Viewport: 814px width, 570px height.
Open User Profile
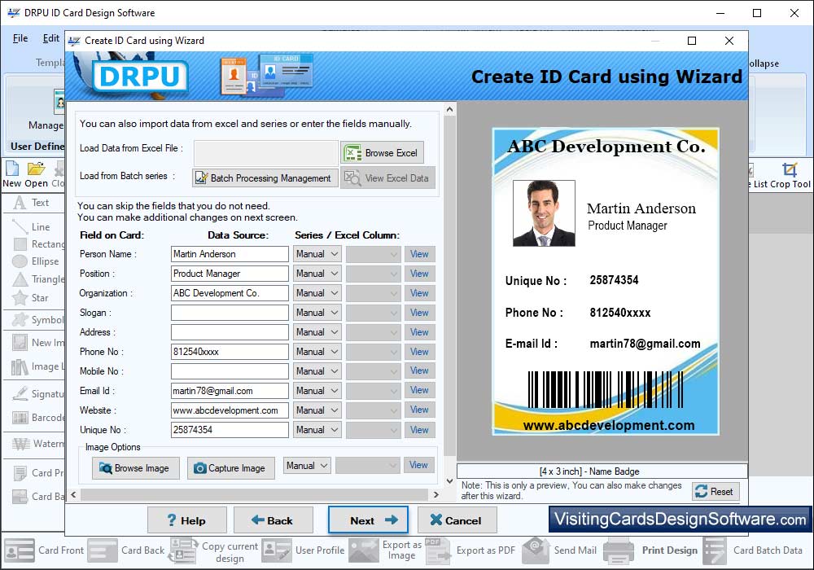[303, 550]
